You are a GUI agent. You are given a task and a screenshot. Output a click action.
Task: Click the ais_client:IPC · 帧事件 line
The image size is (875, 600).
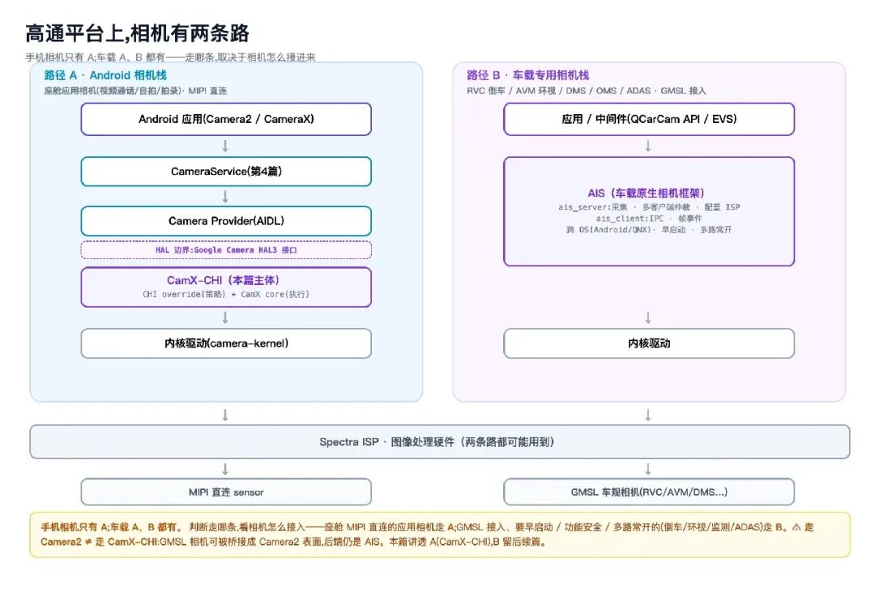(x=649, y=218)
